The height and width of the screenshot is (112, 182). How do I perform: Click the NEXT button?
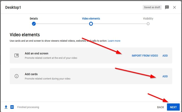173,107
